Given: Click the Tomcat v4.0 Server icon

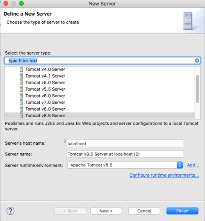Looking at the screenshot, I should (x=21, y=69).
